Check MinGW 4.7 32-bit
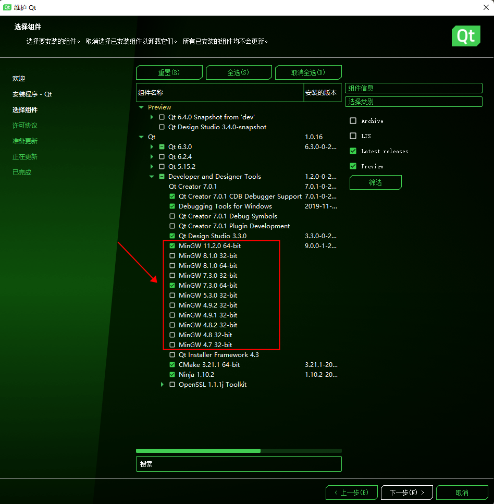This screenshot has height=504, width=494. [x=172, y=345]
